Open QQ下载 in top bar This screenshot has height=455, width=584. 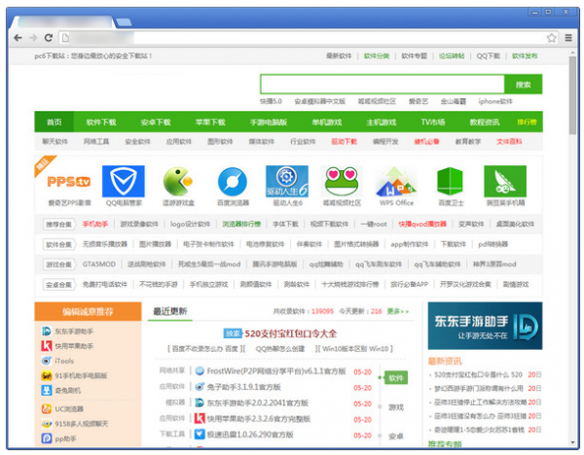coord(489,55)
